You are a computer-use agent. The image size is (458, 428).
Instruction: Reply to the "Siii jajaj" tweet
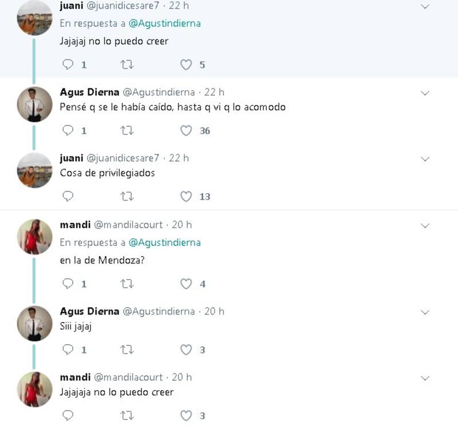68,350
